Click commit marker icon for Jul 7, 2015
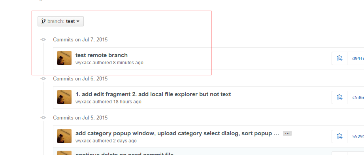This screenshot has width=364, height=155. coord(43,39)
